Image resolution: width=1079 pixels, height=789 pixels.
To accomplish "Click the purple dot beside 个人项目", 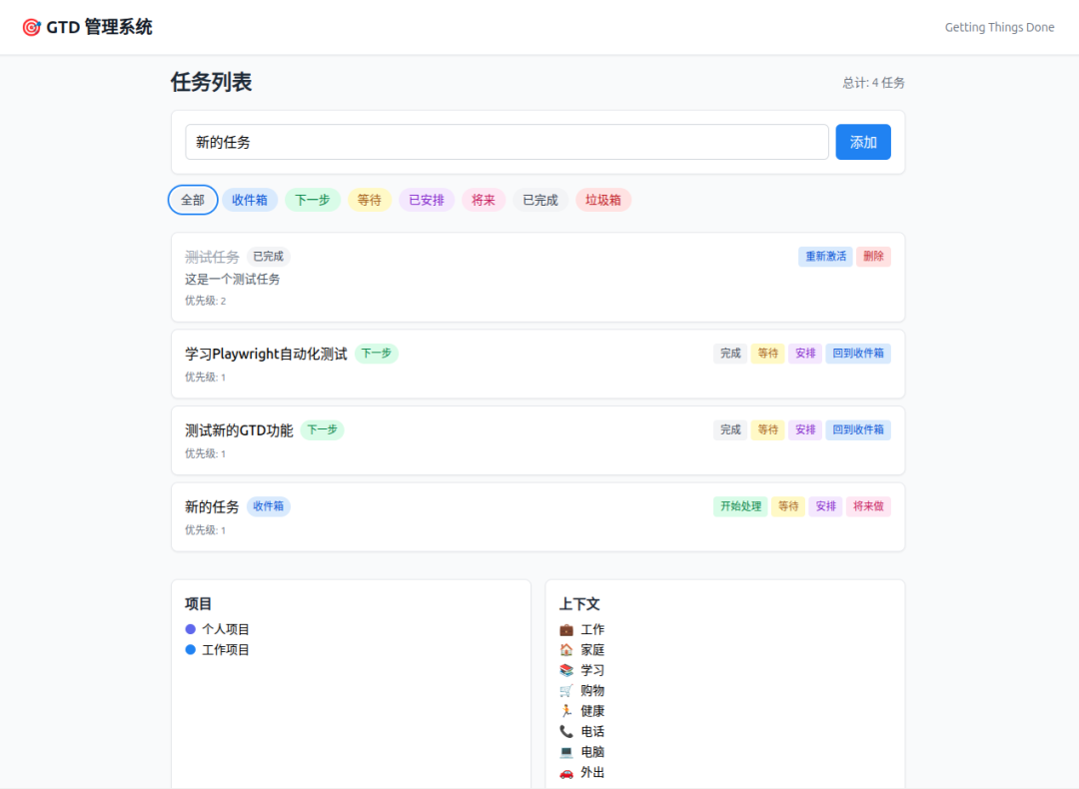I will pos(191,628).
